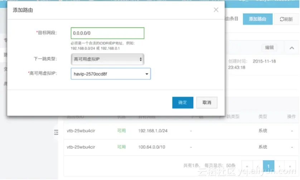Go to page 1 in pagination
Viewport: 300px width, 180px height.
(x=268, y=166)
